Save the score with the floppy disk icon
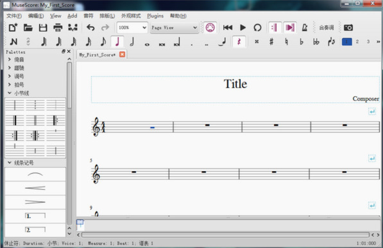Screen dimensions: 383x248 pos(43,28)
